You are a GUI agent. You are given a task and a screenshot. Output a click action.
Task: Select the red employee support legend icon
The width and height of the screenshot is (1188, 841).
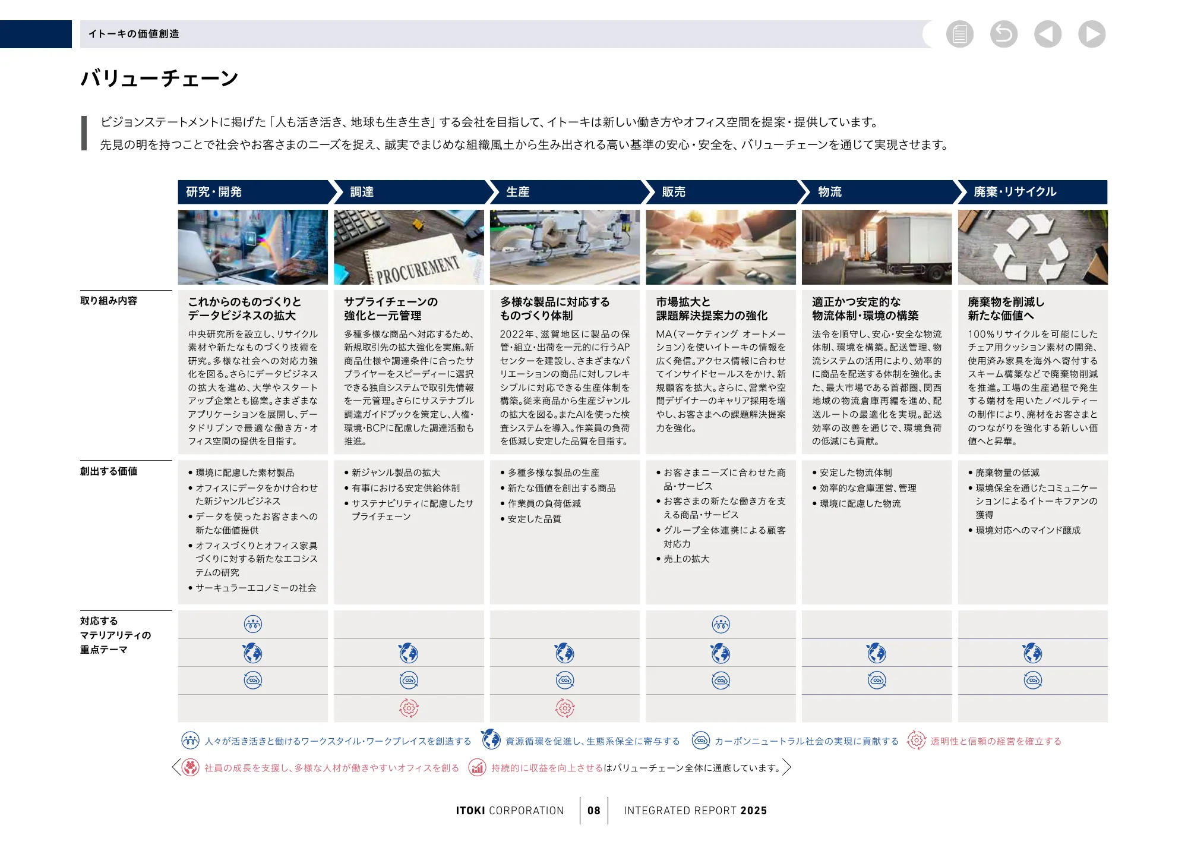point(190,767)
